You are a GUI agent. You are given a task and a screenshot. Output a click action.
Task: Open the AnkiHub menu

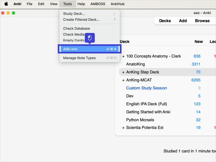118,4
